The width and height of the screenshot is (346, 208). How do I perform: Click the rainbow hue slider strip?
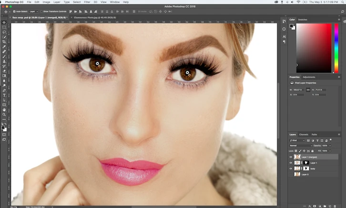336,48
